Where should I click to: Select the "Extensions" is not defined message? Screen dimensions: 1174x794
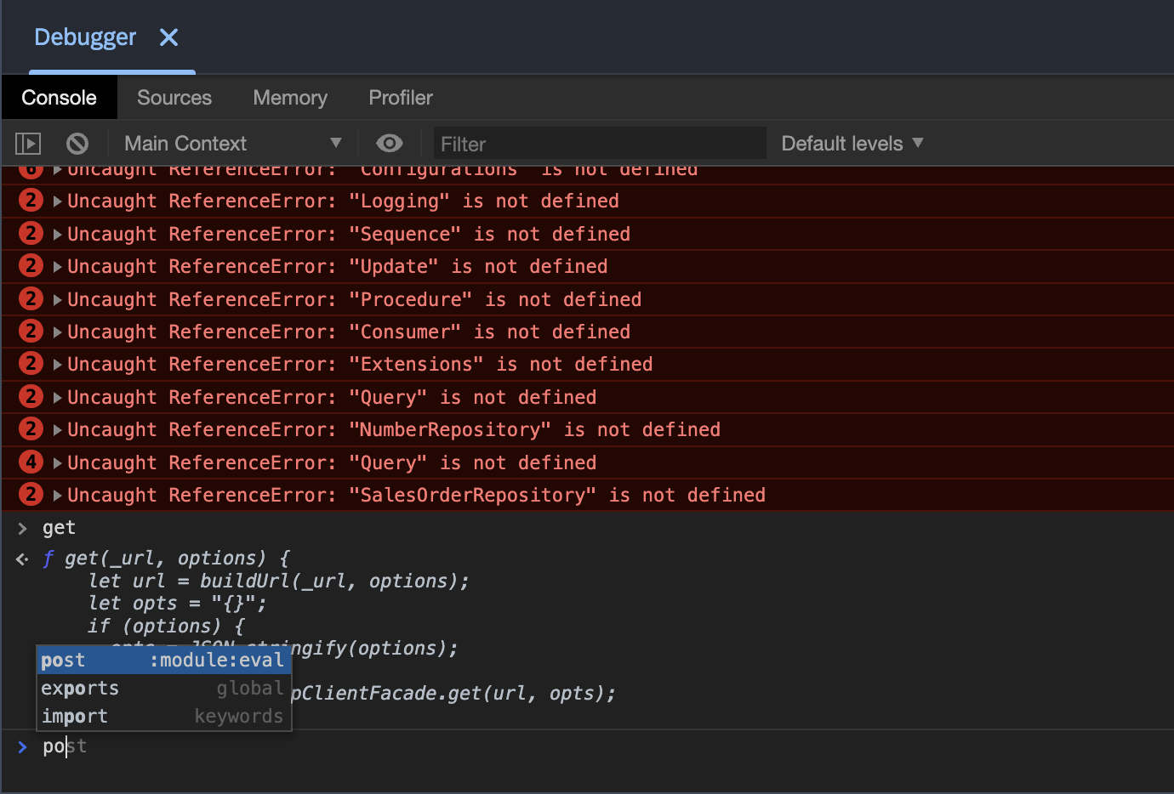click(x=360, y=365)
